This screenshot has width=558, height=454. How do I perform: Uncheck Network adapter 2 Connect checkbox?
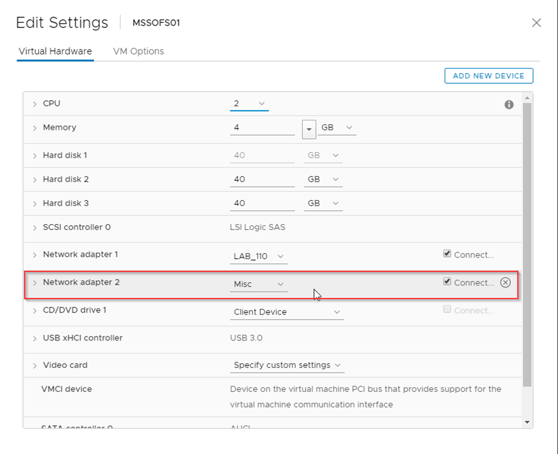click(447, 282)
